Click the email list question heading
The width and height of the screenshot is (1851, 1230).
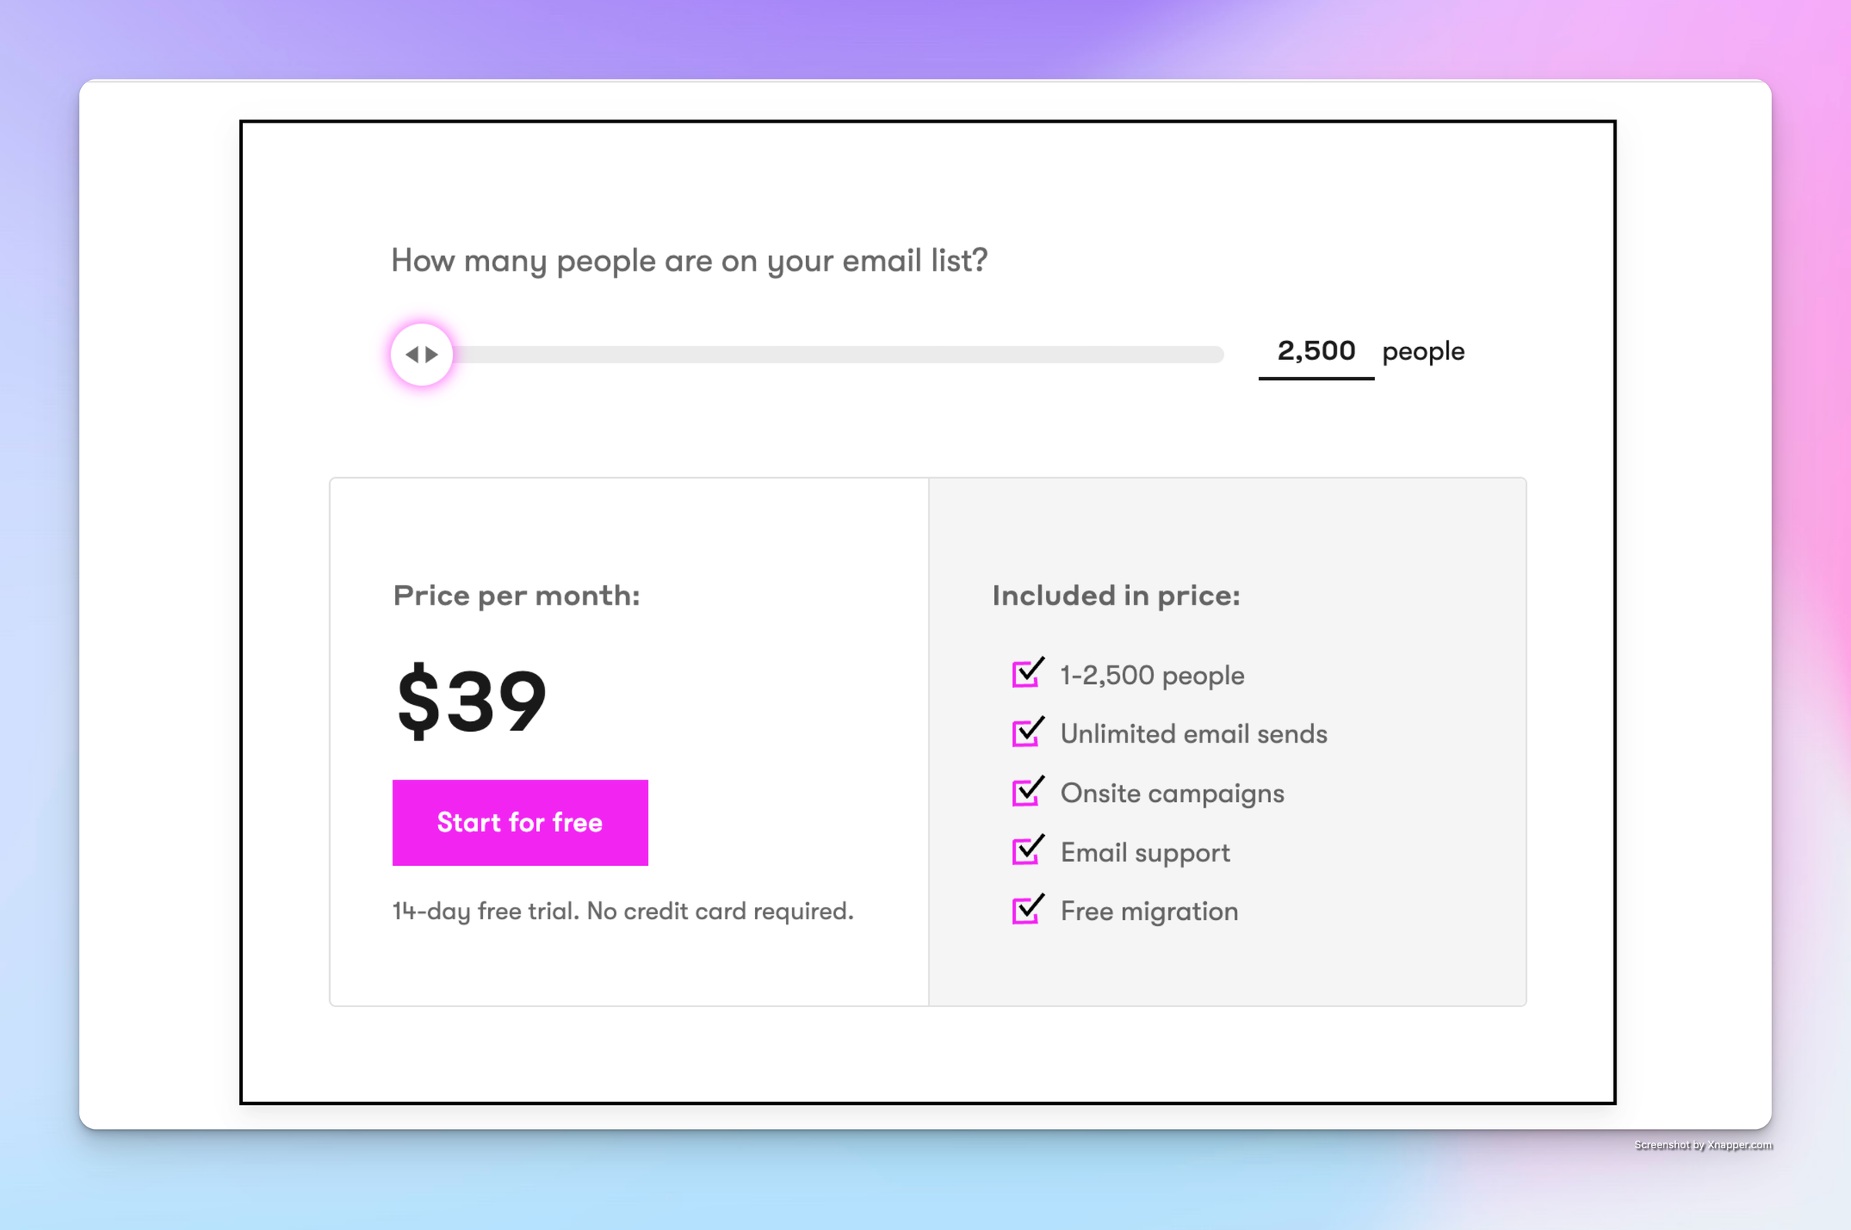click(689, 261)
